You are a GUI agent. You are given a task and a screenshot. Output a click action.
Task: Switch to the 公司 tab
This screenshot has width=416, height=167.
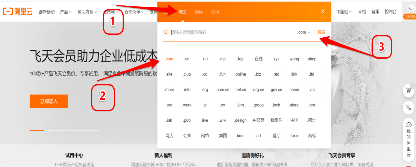click(215, 12)
